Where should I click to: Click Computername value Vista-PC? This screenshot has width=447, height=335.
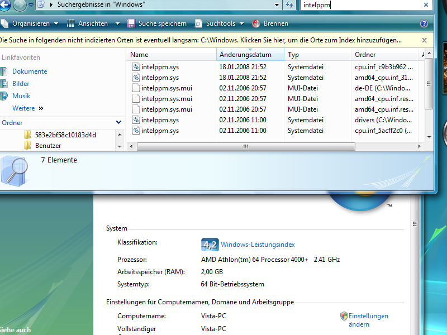coord(213,316)
